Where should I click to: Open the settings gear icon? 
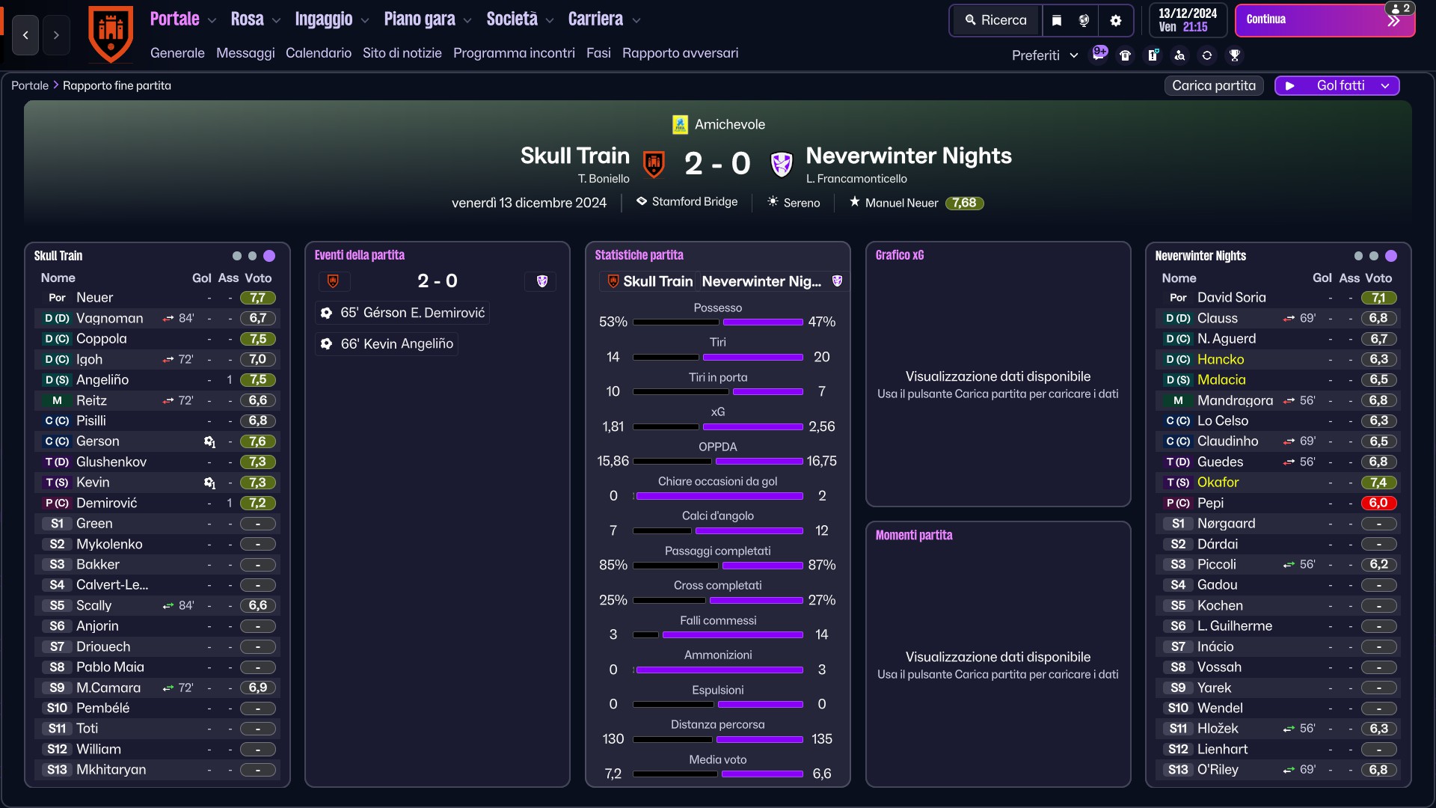tap(1116, 20)
